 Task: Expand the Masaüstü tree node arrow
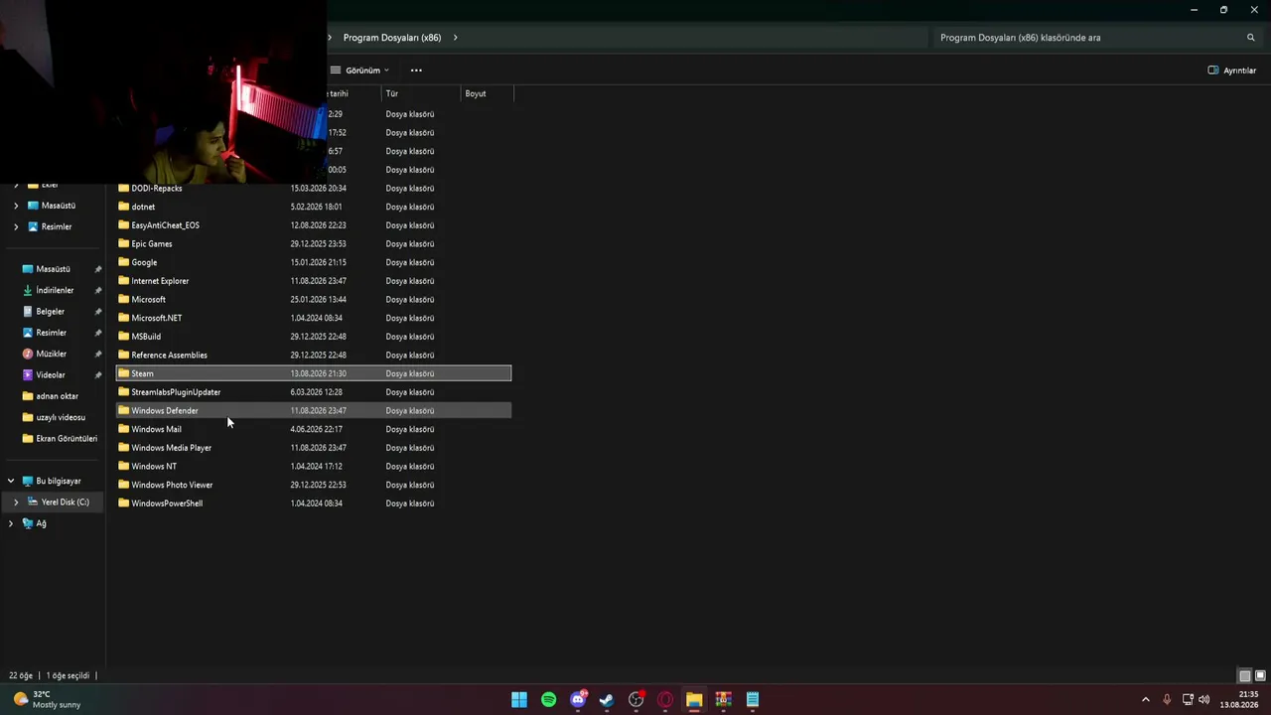click(x=16, y=206)
